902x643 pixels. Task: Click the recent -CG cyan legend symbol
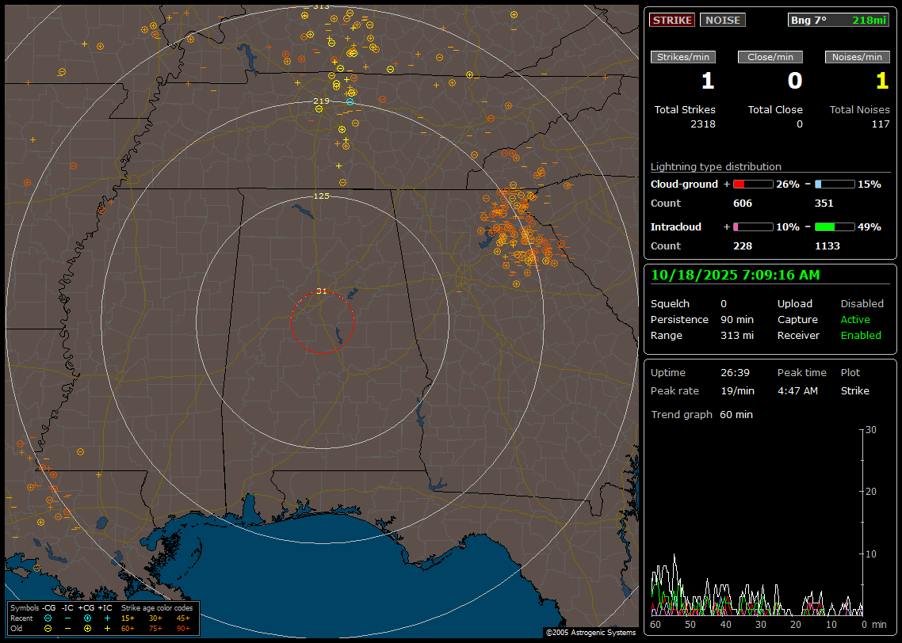click(x=48, y=618)
